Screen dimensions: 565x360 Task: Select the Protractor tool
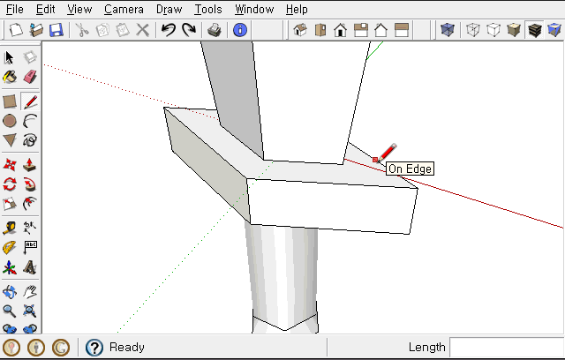(x=10, y=248)
